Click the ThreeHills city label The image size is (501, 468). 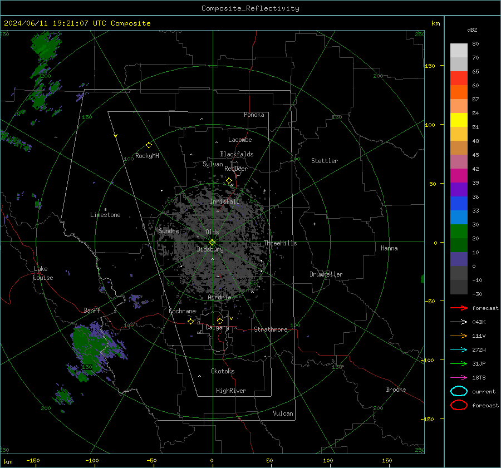[280, 243]
